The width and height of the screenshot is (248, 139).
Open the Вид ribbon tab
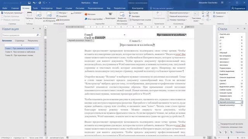click(108, 8)
